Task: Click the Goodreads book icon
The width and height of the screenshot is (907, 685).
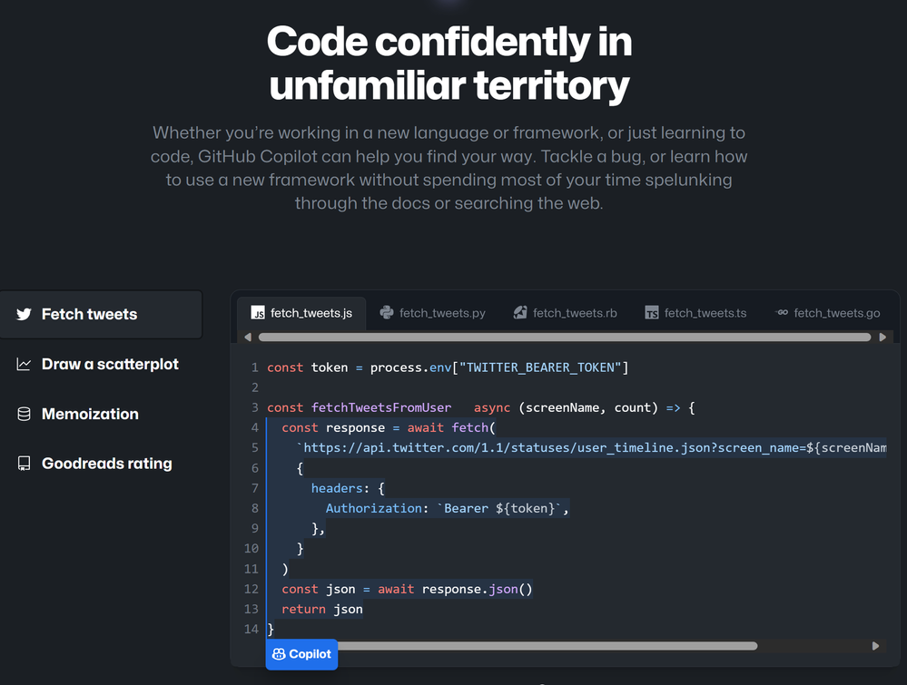Action: [x=24, y=464]
